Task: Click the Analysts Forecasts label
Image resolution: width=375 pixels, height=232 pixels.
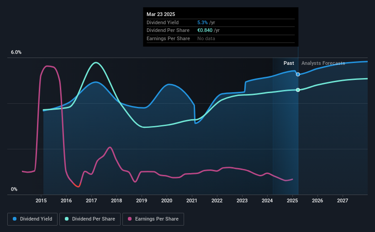Action: [323, 63]
